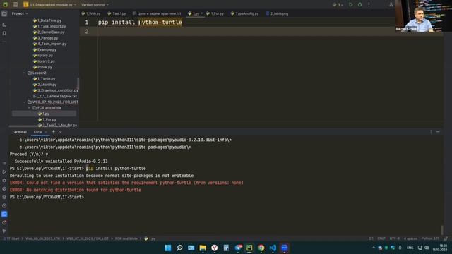Click taskbar clock and date
The image size is (452, 254).
(x=439, y=248)
